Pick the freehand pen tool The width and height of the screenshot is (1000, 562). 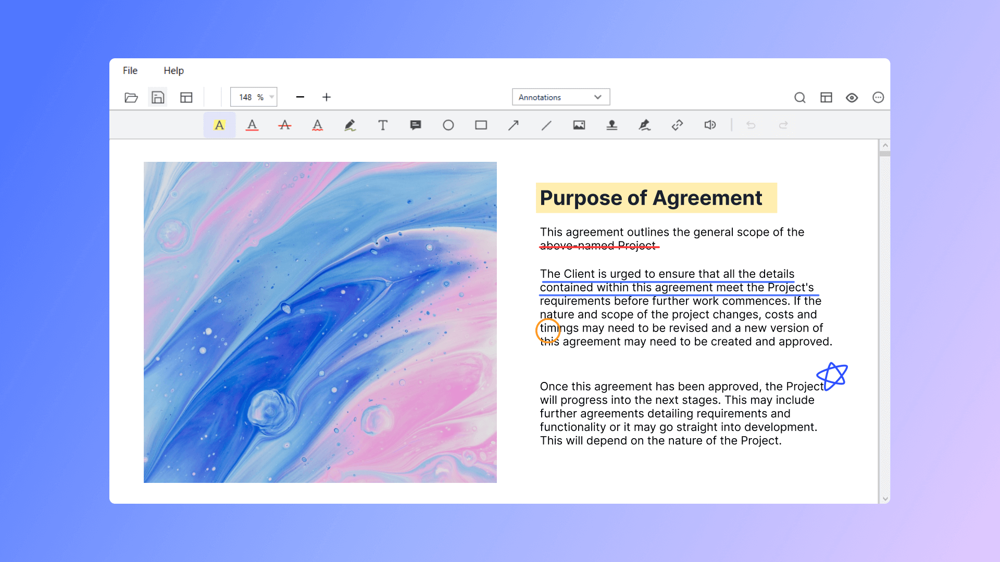click(351, 125)
